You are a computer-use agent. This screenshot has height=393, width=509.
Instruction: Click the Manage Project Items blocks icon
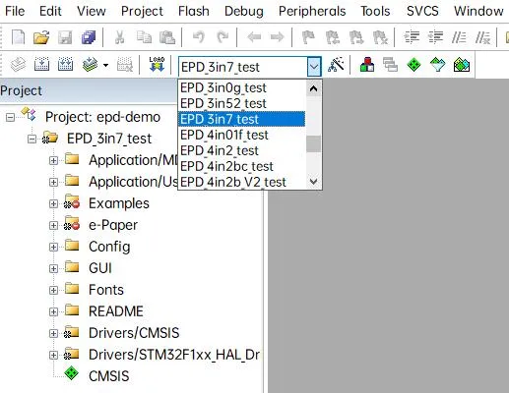pos(367,64)
